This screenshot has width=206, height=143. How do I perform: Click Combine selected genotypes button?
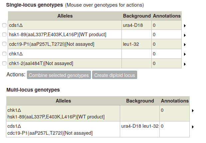(59, 75)
